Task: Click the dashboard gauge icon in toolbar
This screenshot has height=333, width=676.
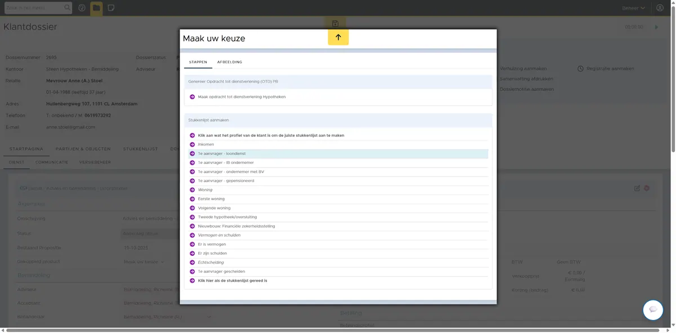Action: pos(82,8)
